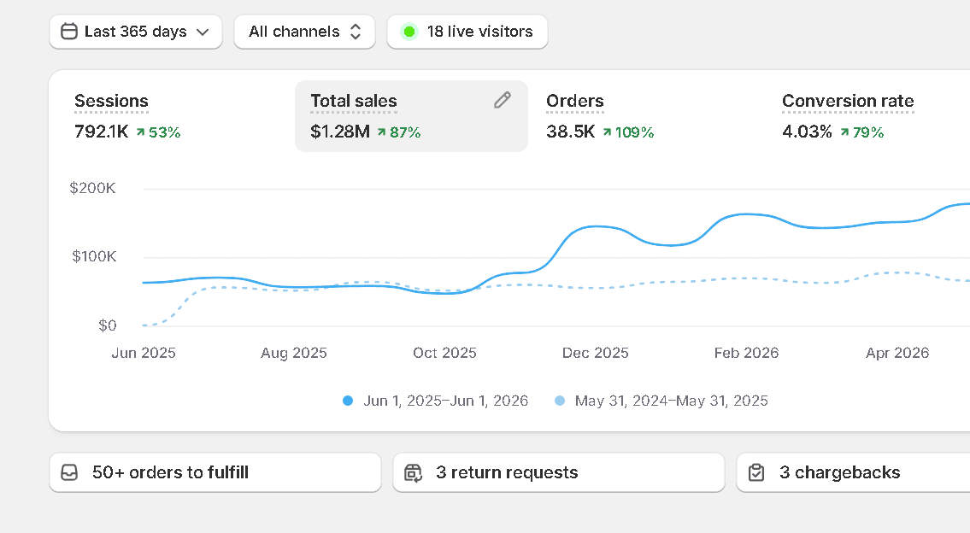Viewport: 970px width, 533px height.
Task: Click the dotted previous-period line near Feb 2026
Action: pyautogui.click(x=747, y=278)
